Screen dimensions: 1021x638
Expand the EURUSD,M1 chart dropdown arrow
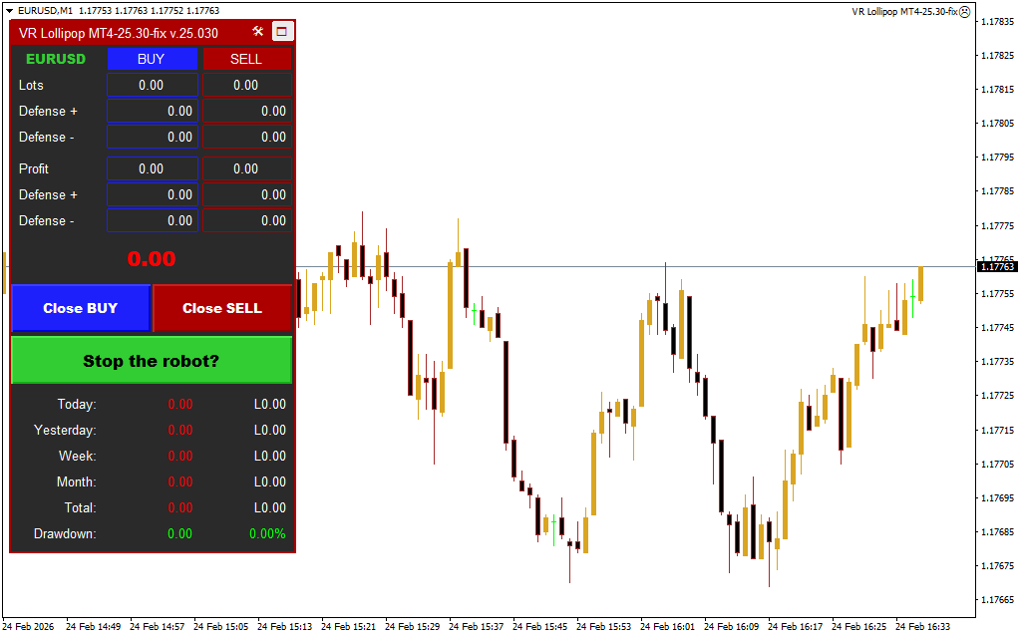[x=9, y=10]
